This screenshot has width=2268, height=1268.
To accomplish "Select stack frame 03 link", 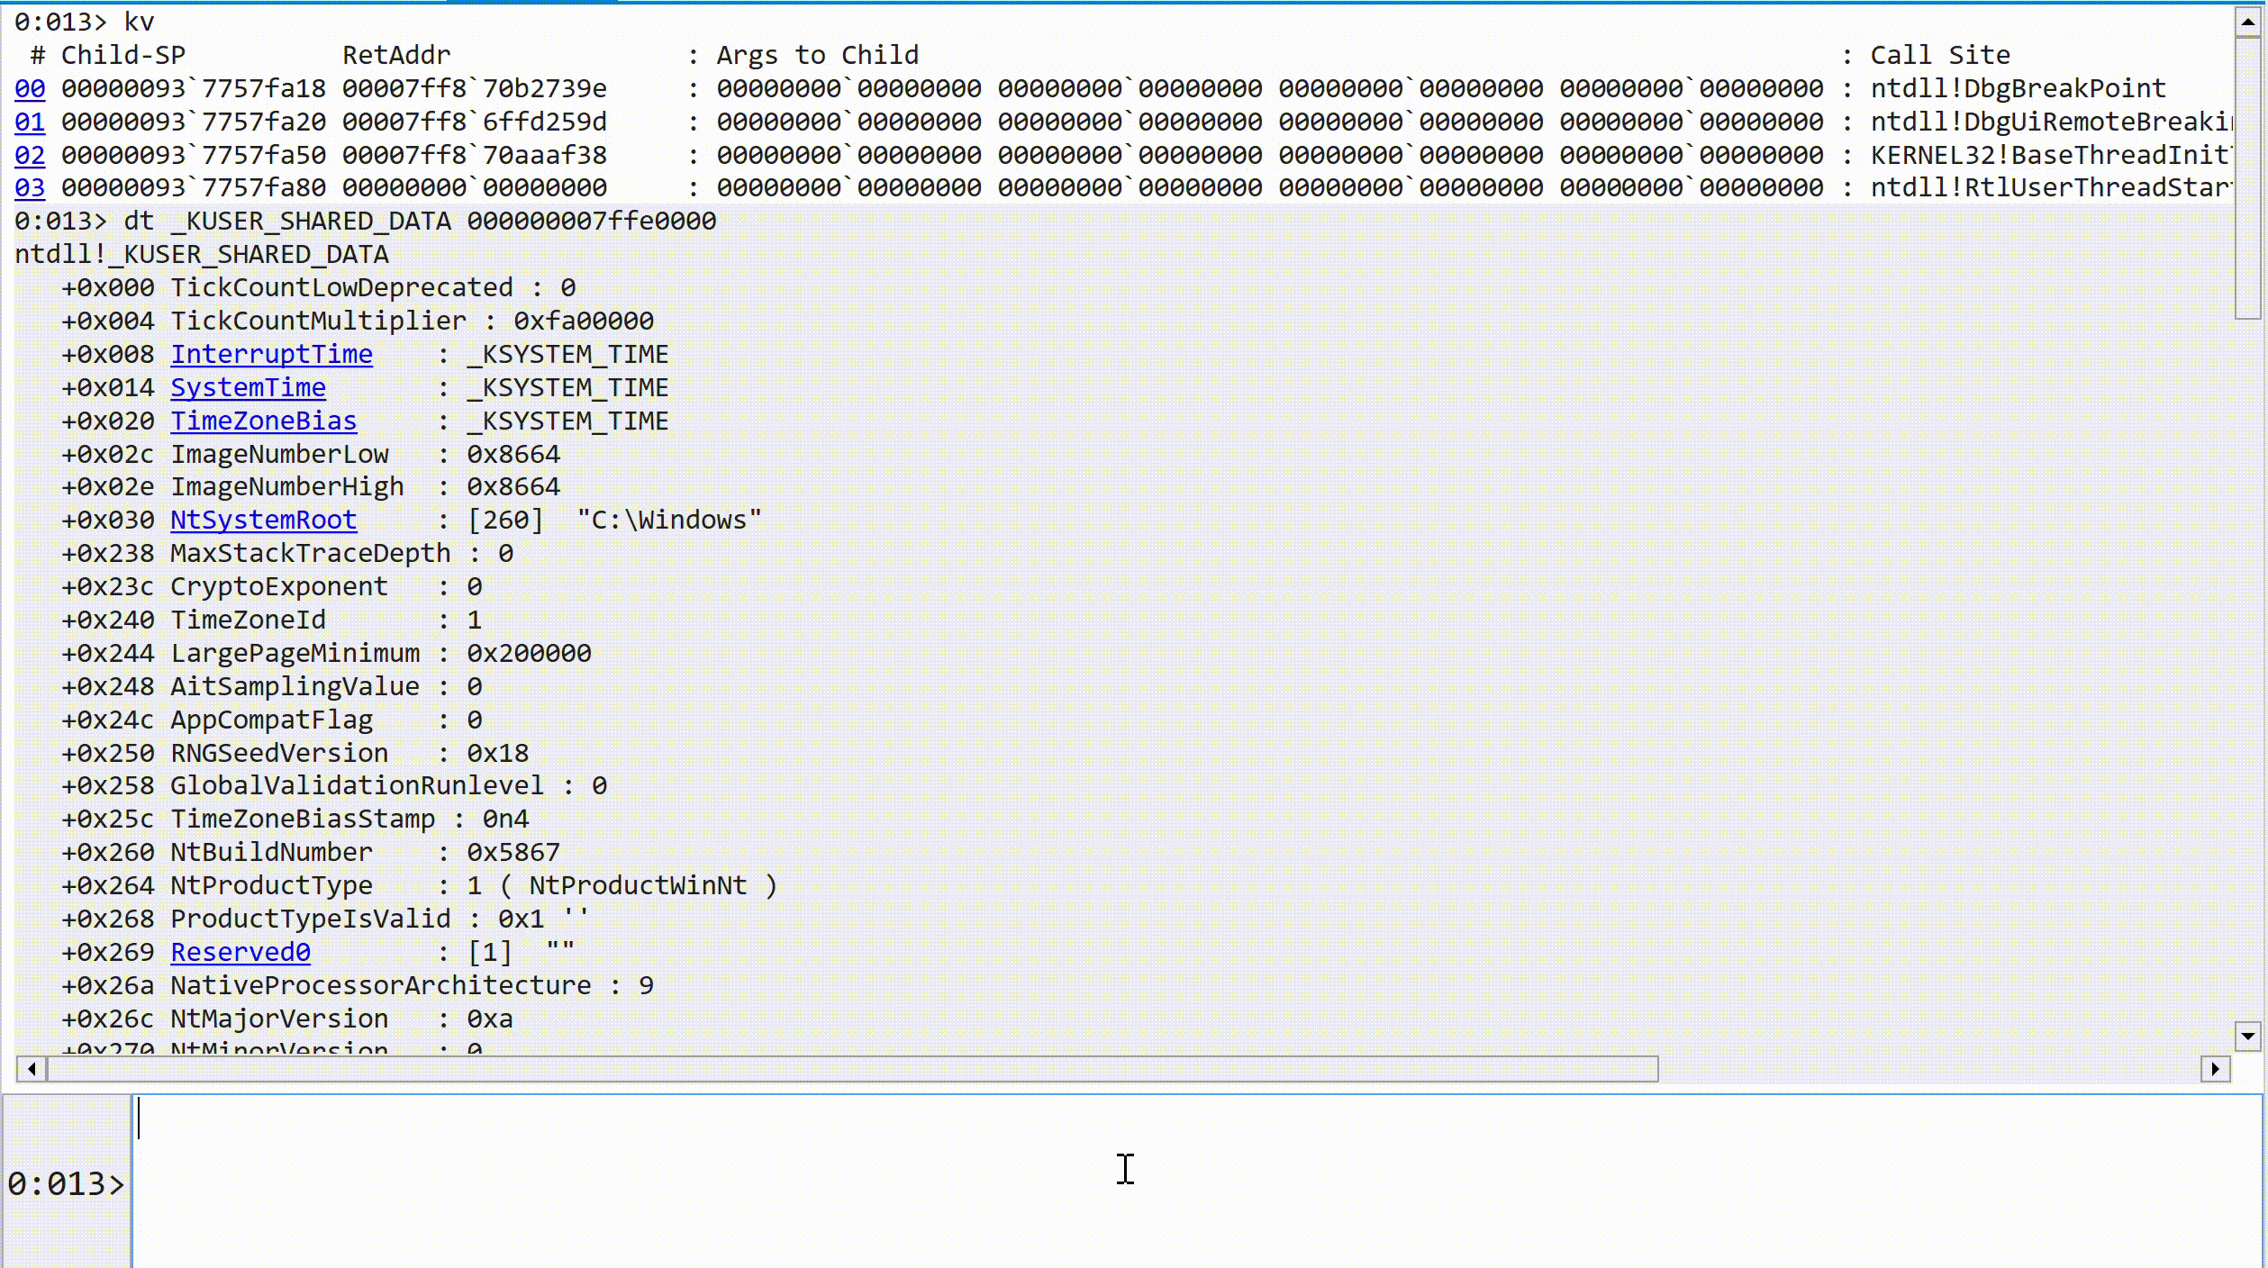I will 30,187.
